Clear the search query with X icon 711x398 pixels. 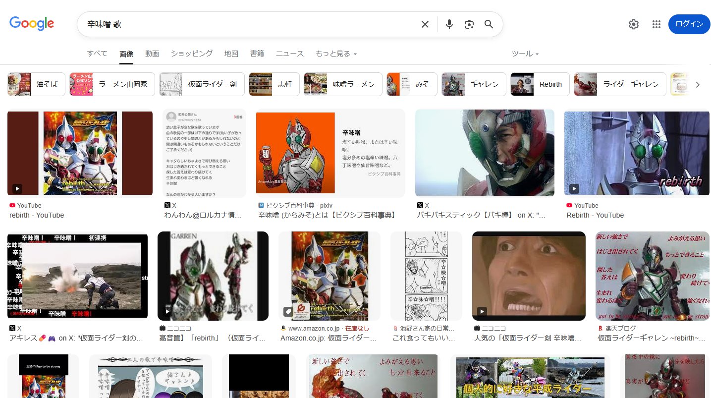tap(425, 24)
